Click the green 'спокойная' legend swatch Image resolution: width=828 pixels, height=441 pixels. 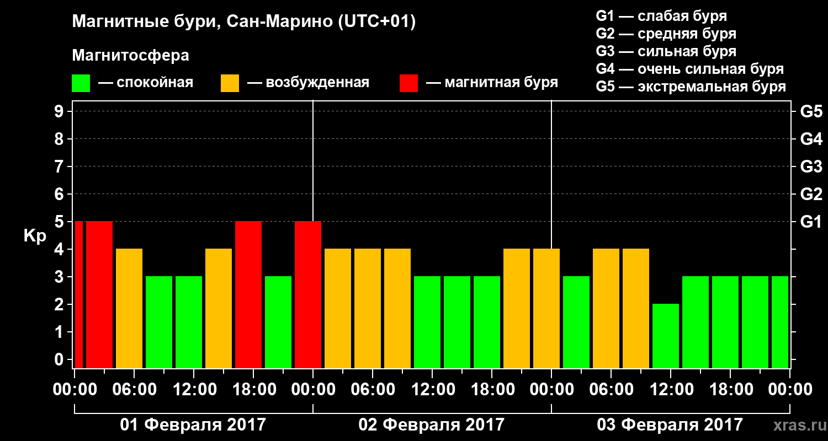(81, 83)
